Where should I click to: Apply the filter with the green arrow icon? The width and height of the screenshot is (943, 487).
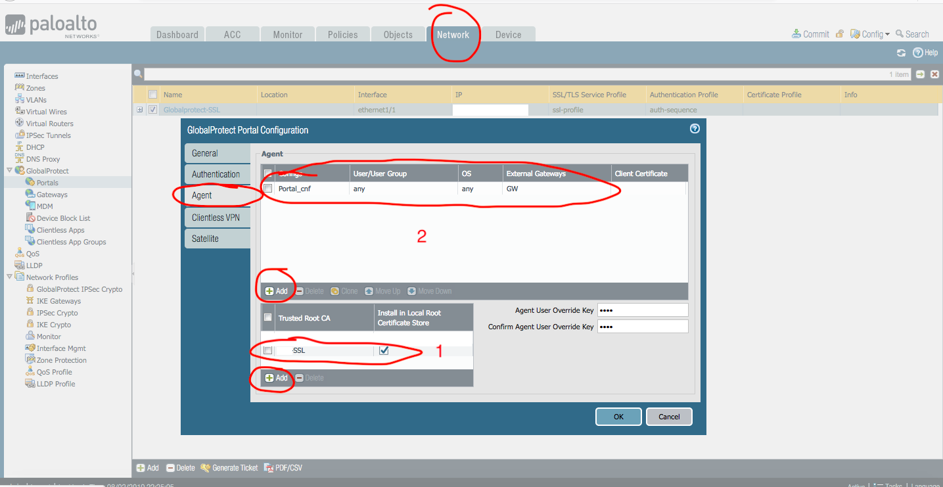click(x=921, y=74)
